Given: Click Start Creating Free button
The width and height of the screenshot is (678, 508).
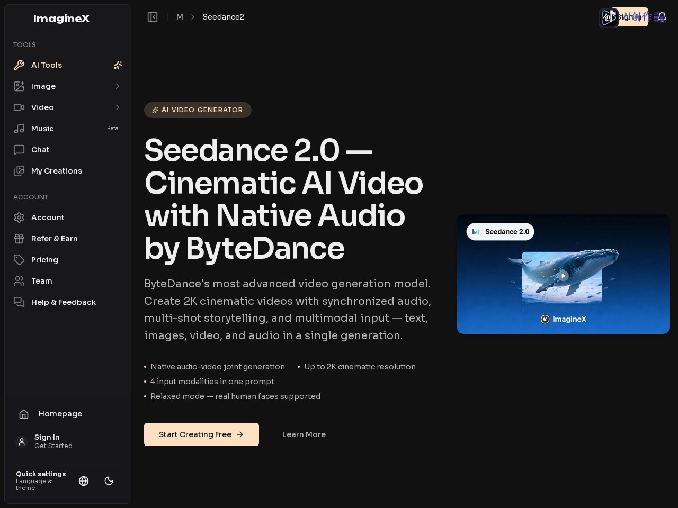Looking at the screenshot, I should 201,434.
